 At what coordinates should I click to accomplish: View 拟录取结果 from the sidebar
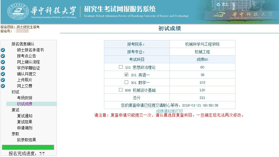(x=26, y=140)
